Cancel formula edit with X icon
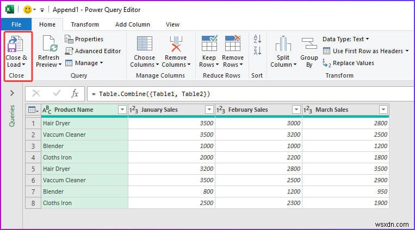 tap(36, 93)
